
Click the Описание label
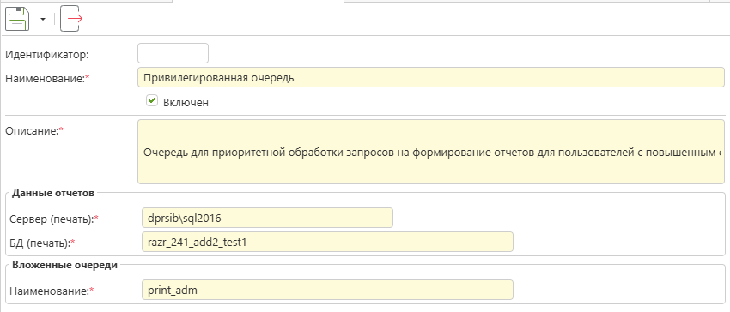pos(34,130)
